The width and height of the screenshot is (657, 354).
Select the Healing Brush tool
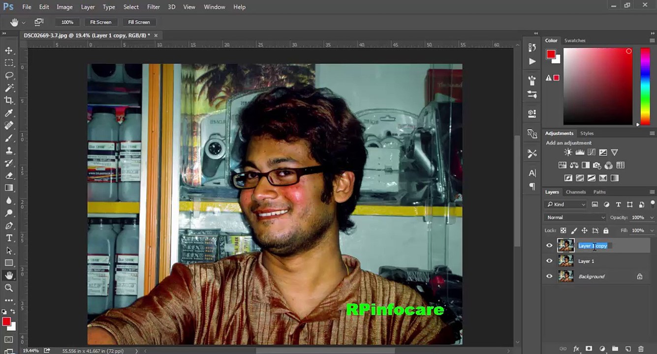(9, 125)
